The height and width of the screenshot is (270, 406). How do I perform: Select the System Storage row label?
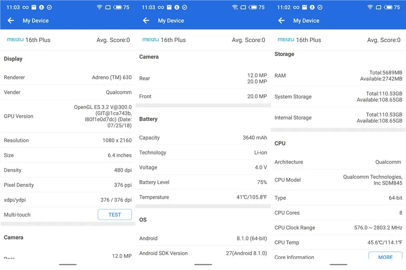293,96
